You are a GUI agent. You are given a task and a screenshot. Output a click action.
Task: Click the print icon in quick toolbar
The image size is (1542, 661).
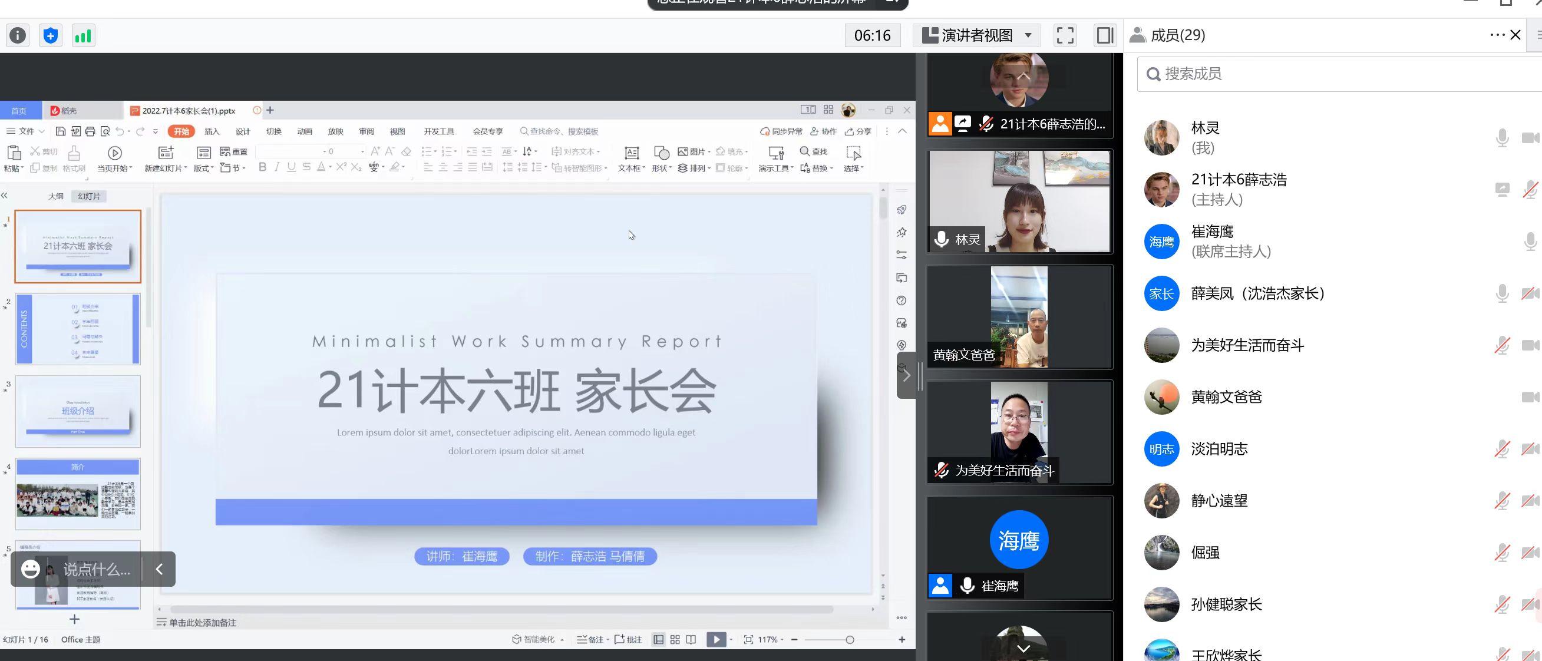[x=90, y=131]
